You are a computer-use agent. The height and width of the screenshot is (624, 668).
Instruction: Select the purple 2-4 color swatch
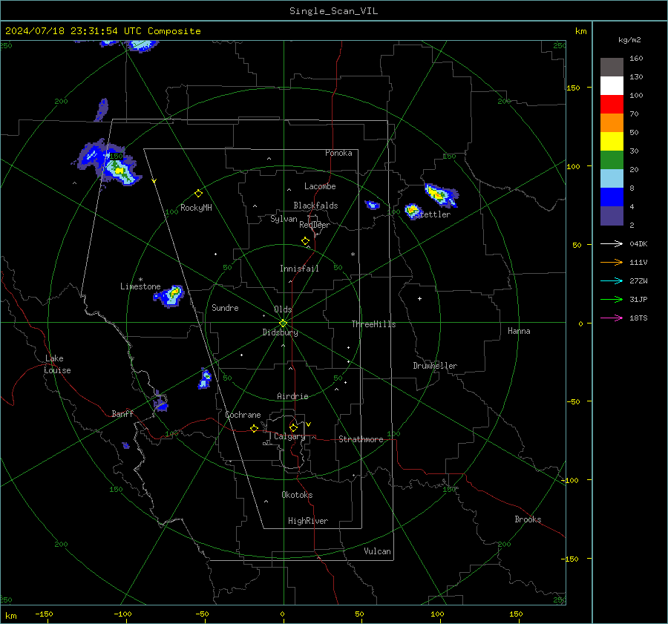click(x=612, y=215)
